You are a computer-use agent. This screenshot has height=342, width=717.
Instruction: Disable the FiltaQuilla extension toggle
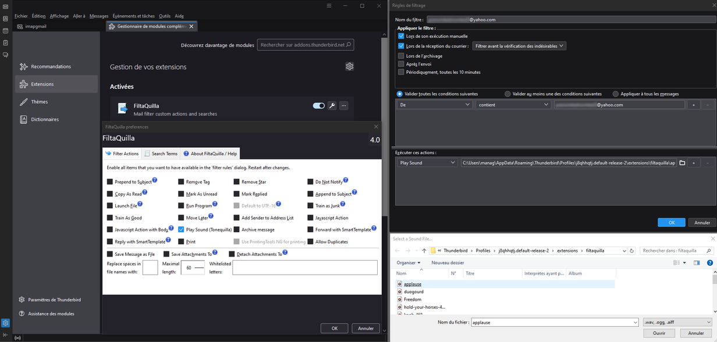click(318, 106)
